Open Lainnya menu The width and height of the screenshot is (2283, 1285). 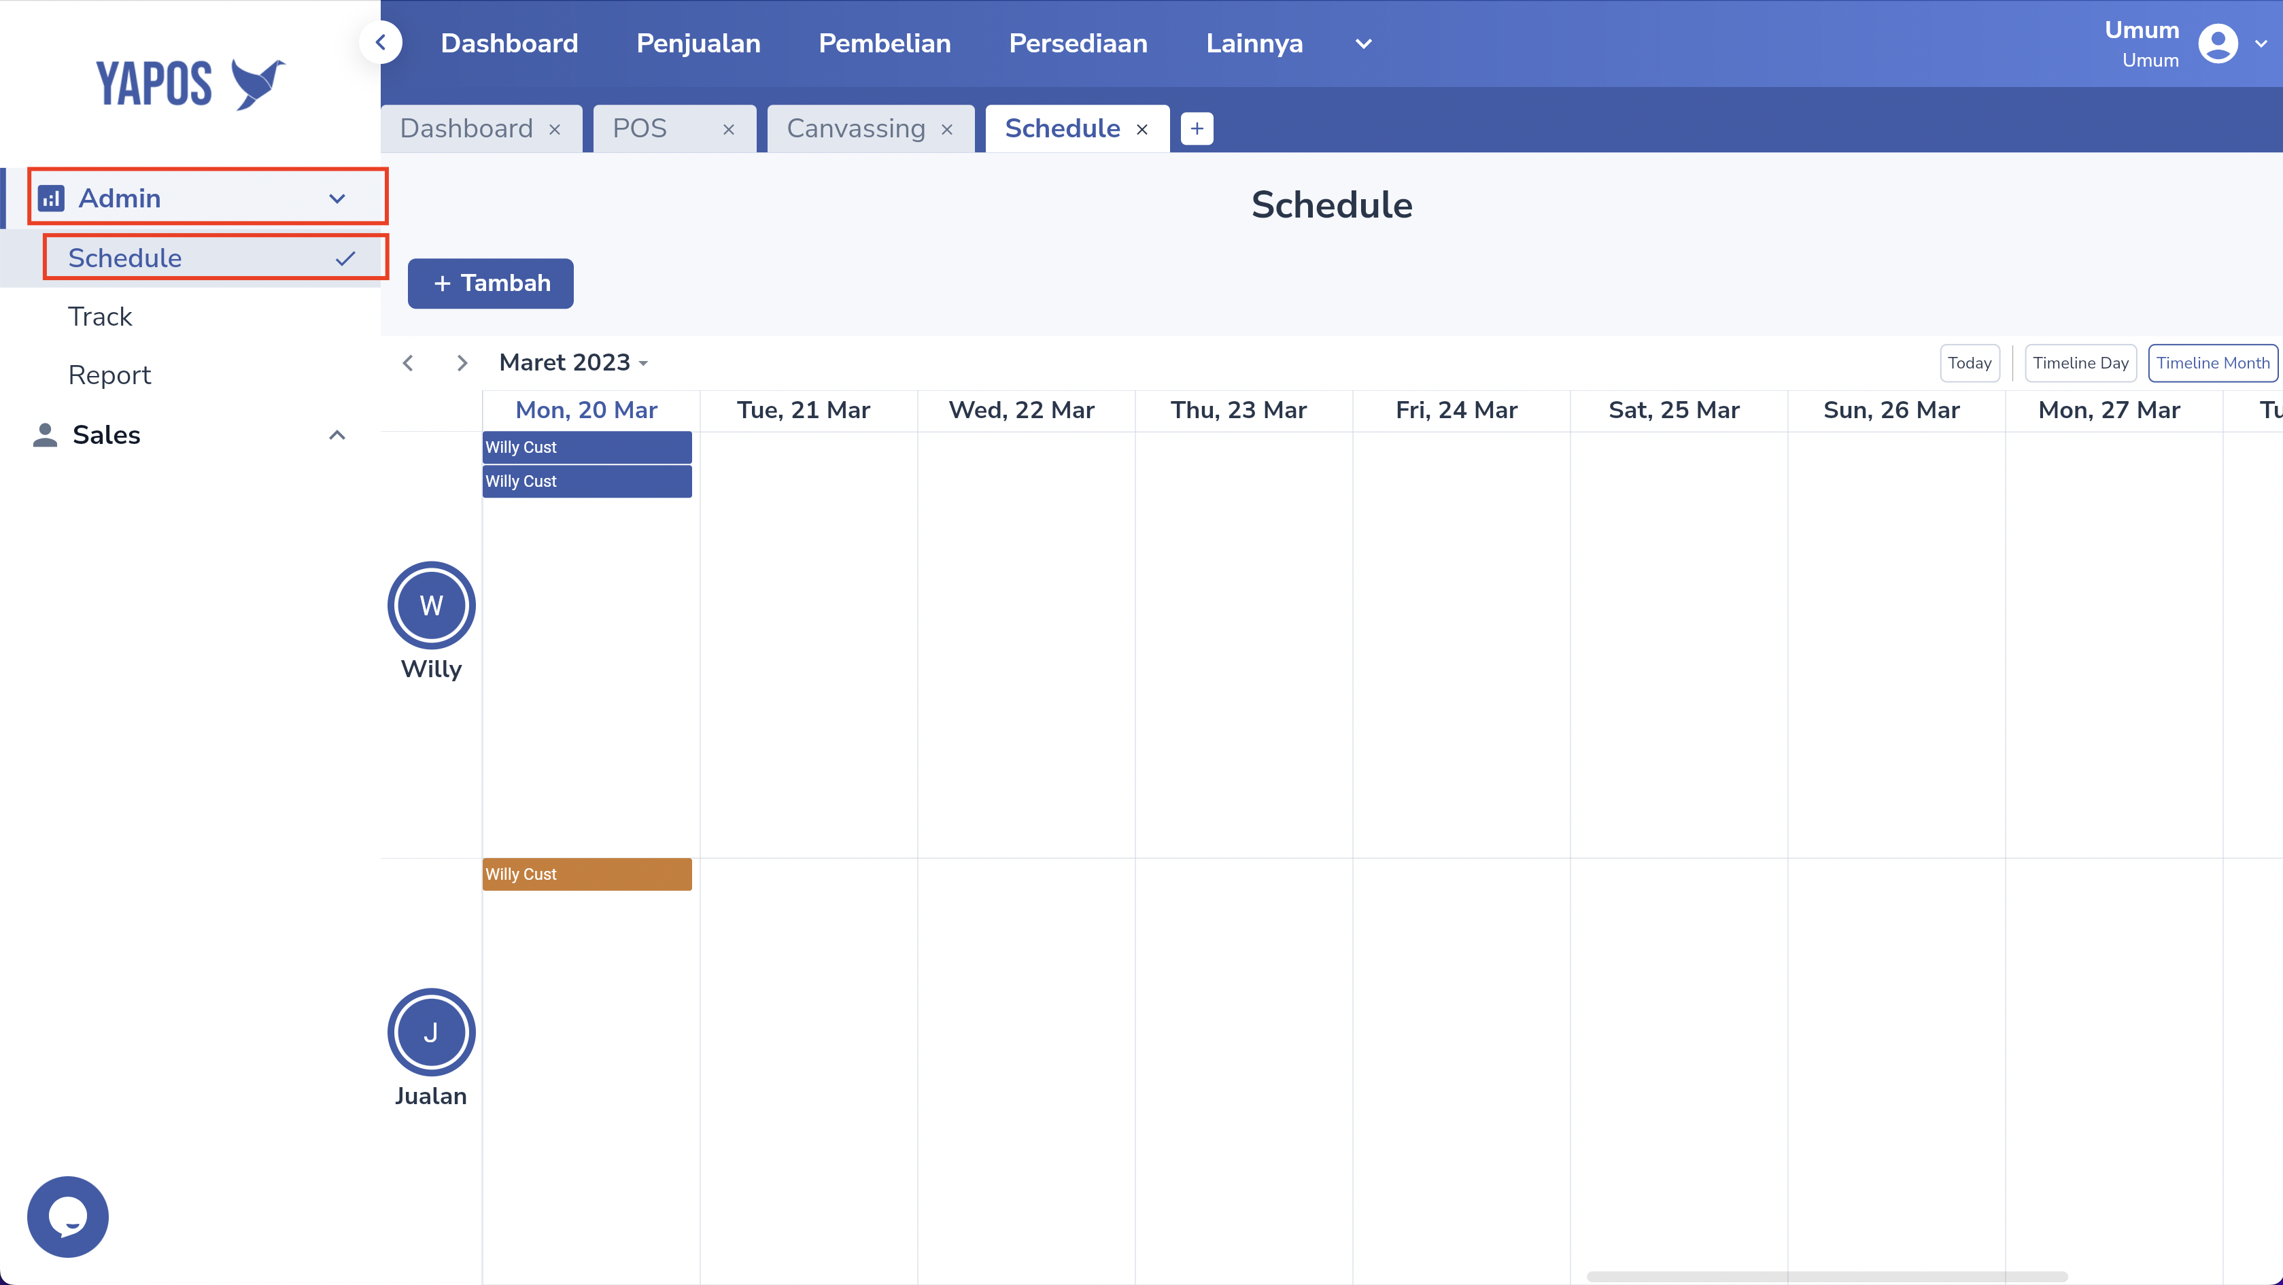(x=1254, y=44)
